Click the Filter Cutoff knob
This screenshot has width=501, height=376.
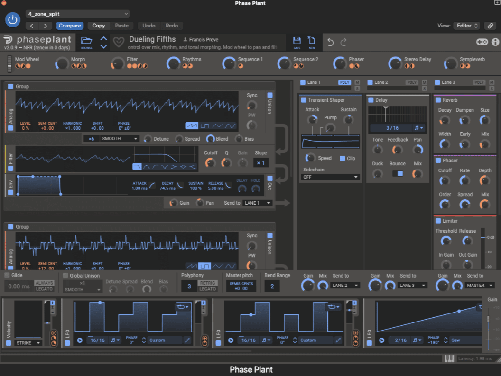[x=210, y=163]
